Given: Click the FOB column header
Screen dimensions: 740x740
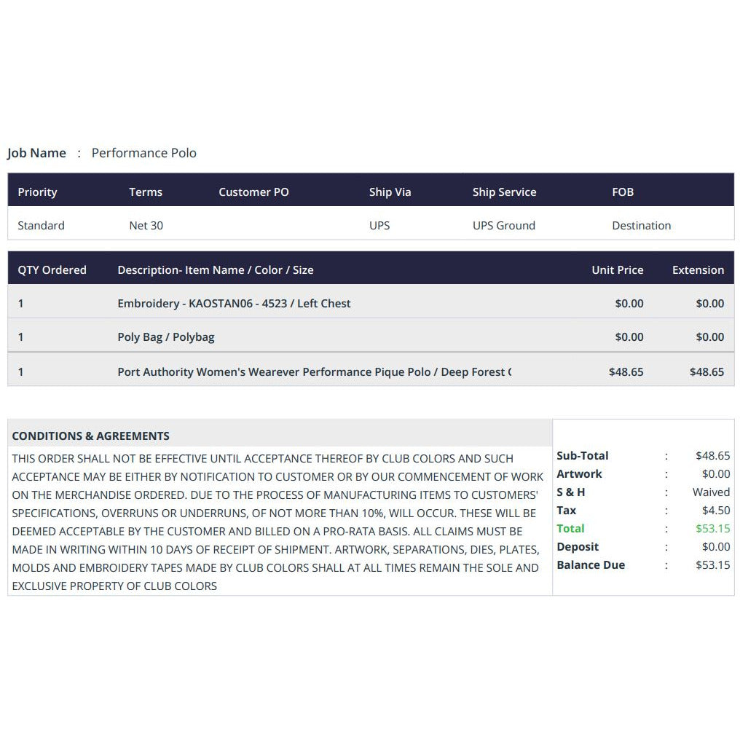Looking at the screenshot, I should (x=623, y=192).
